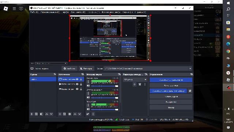
Task: Toggle the Studio Mode button
Action: (x=171, y=96)
